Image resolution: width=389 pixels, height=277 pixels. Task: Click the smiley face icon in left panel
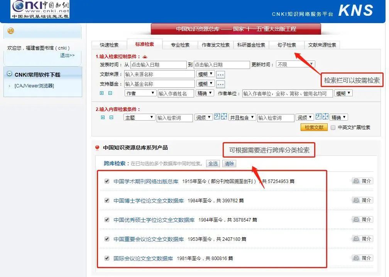(11, 31)
